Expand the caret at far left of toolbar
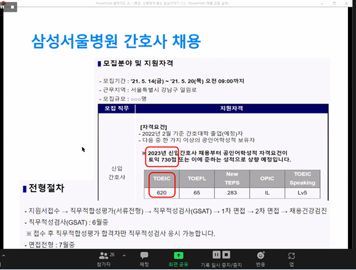 click(4, 256)
